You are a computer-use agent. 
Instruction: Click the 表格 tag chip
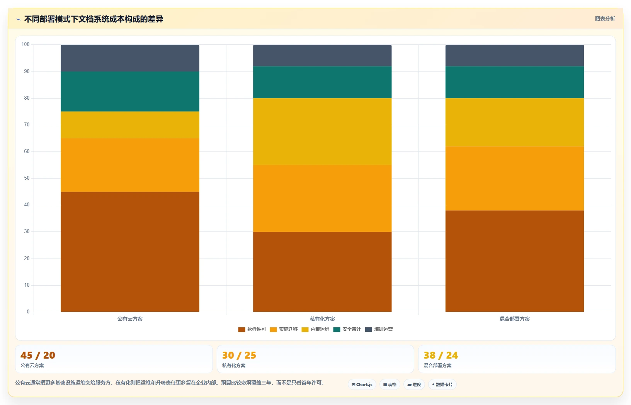[390, 385]
